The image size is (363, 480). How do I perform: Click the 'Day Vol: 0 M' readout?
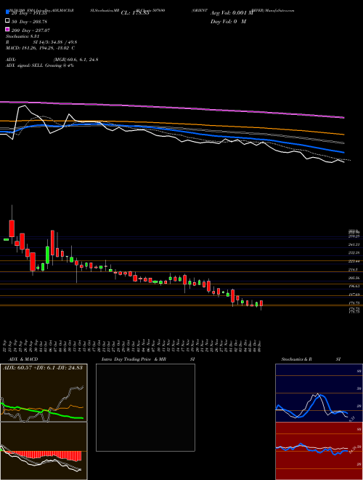pyautogui.click(x=228, y=21)
